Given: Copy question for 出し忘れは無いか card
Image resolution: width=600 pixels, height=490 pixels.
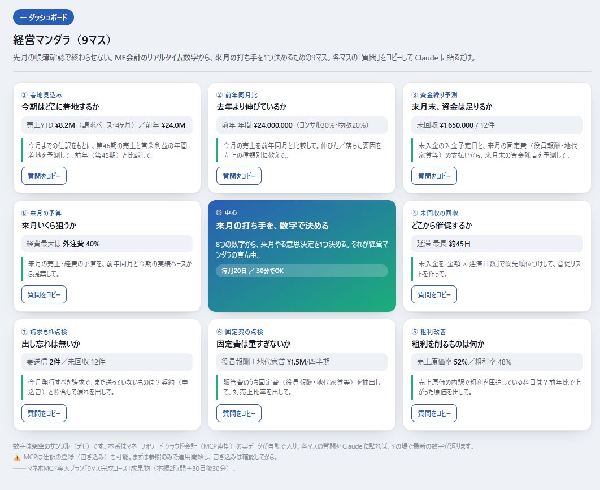Looking at the screenshot, I should 44,413.
